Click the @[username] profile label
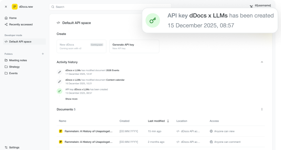Screen dimensions: 281x150 pyautogui.click(x=263, y=6)
